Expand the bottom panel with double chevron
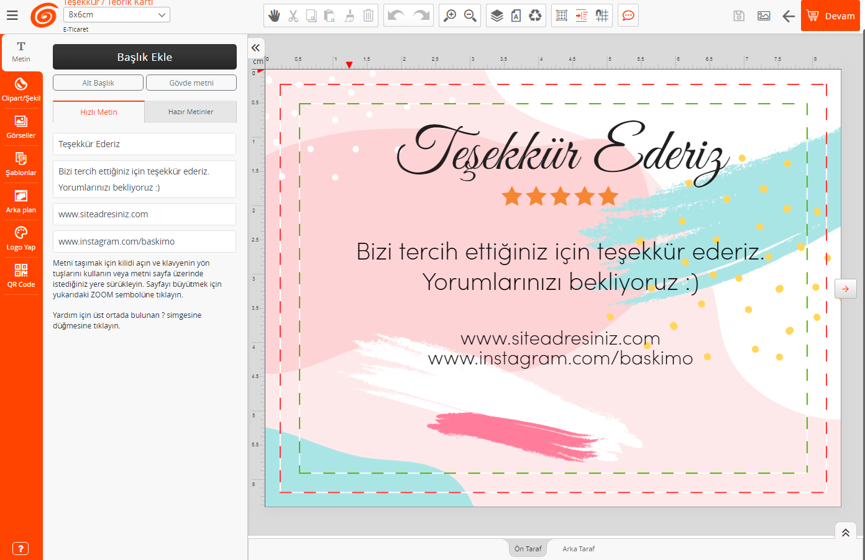Image resolution: width=865 pixels, height=560 pixels. click(x=845, y=533)
